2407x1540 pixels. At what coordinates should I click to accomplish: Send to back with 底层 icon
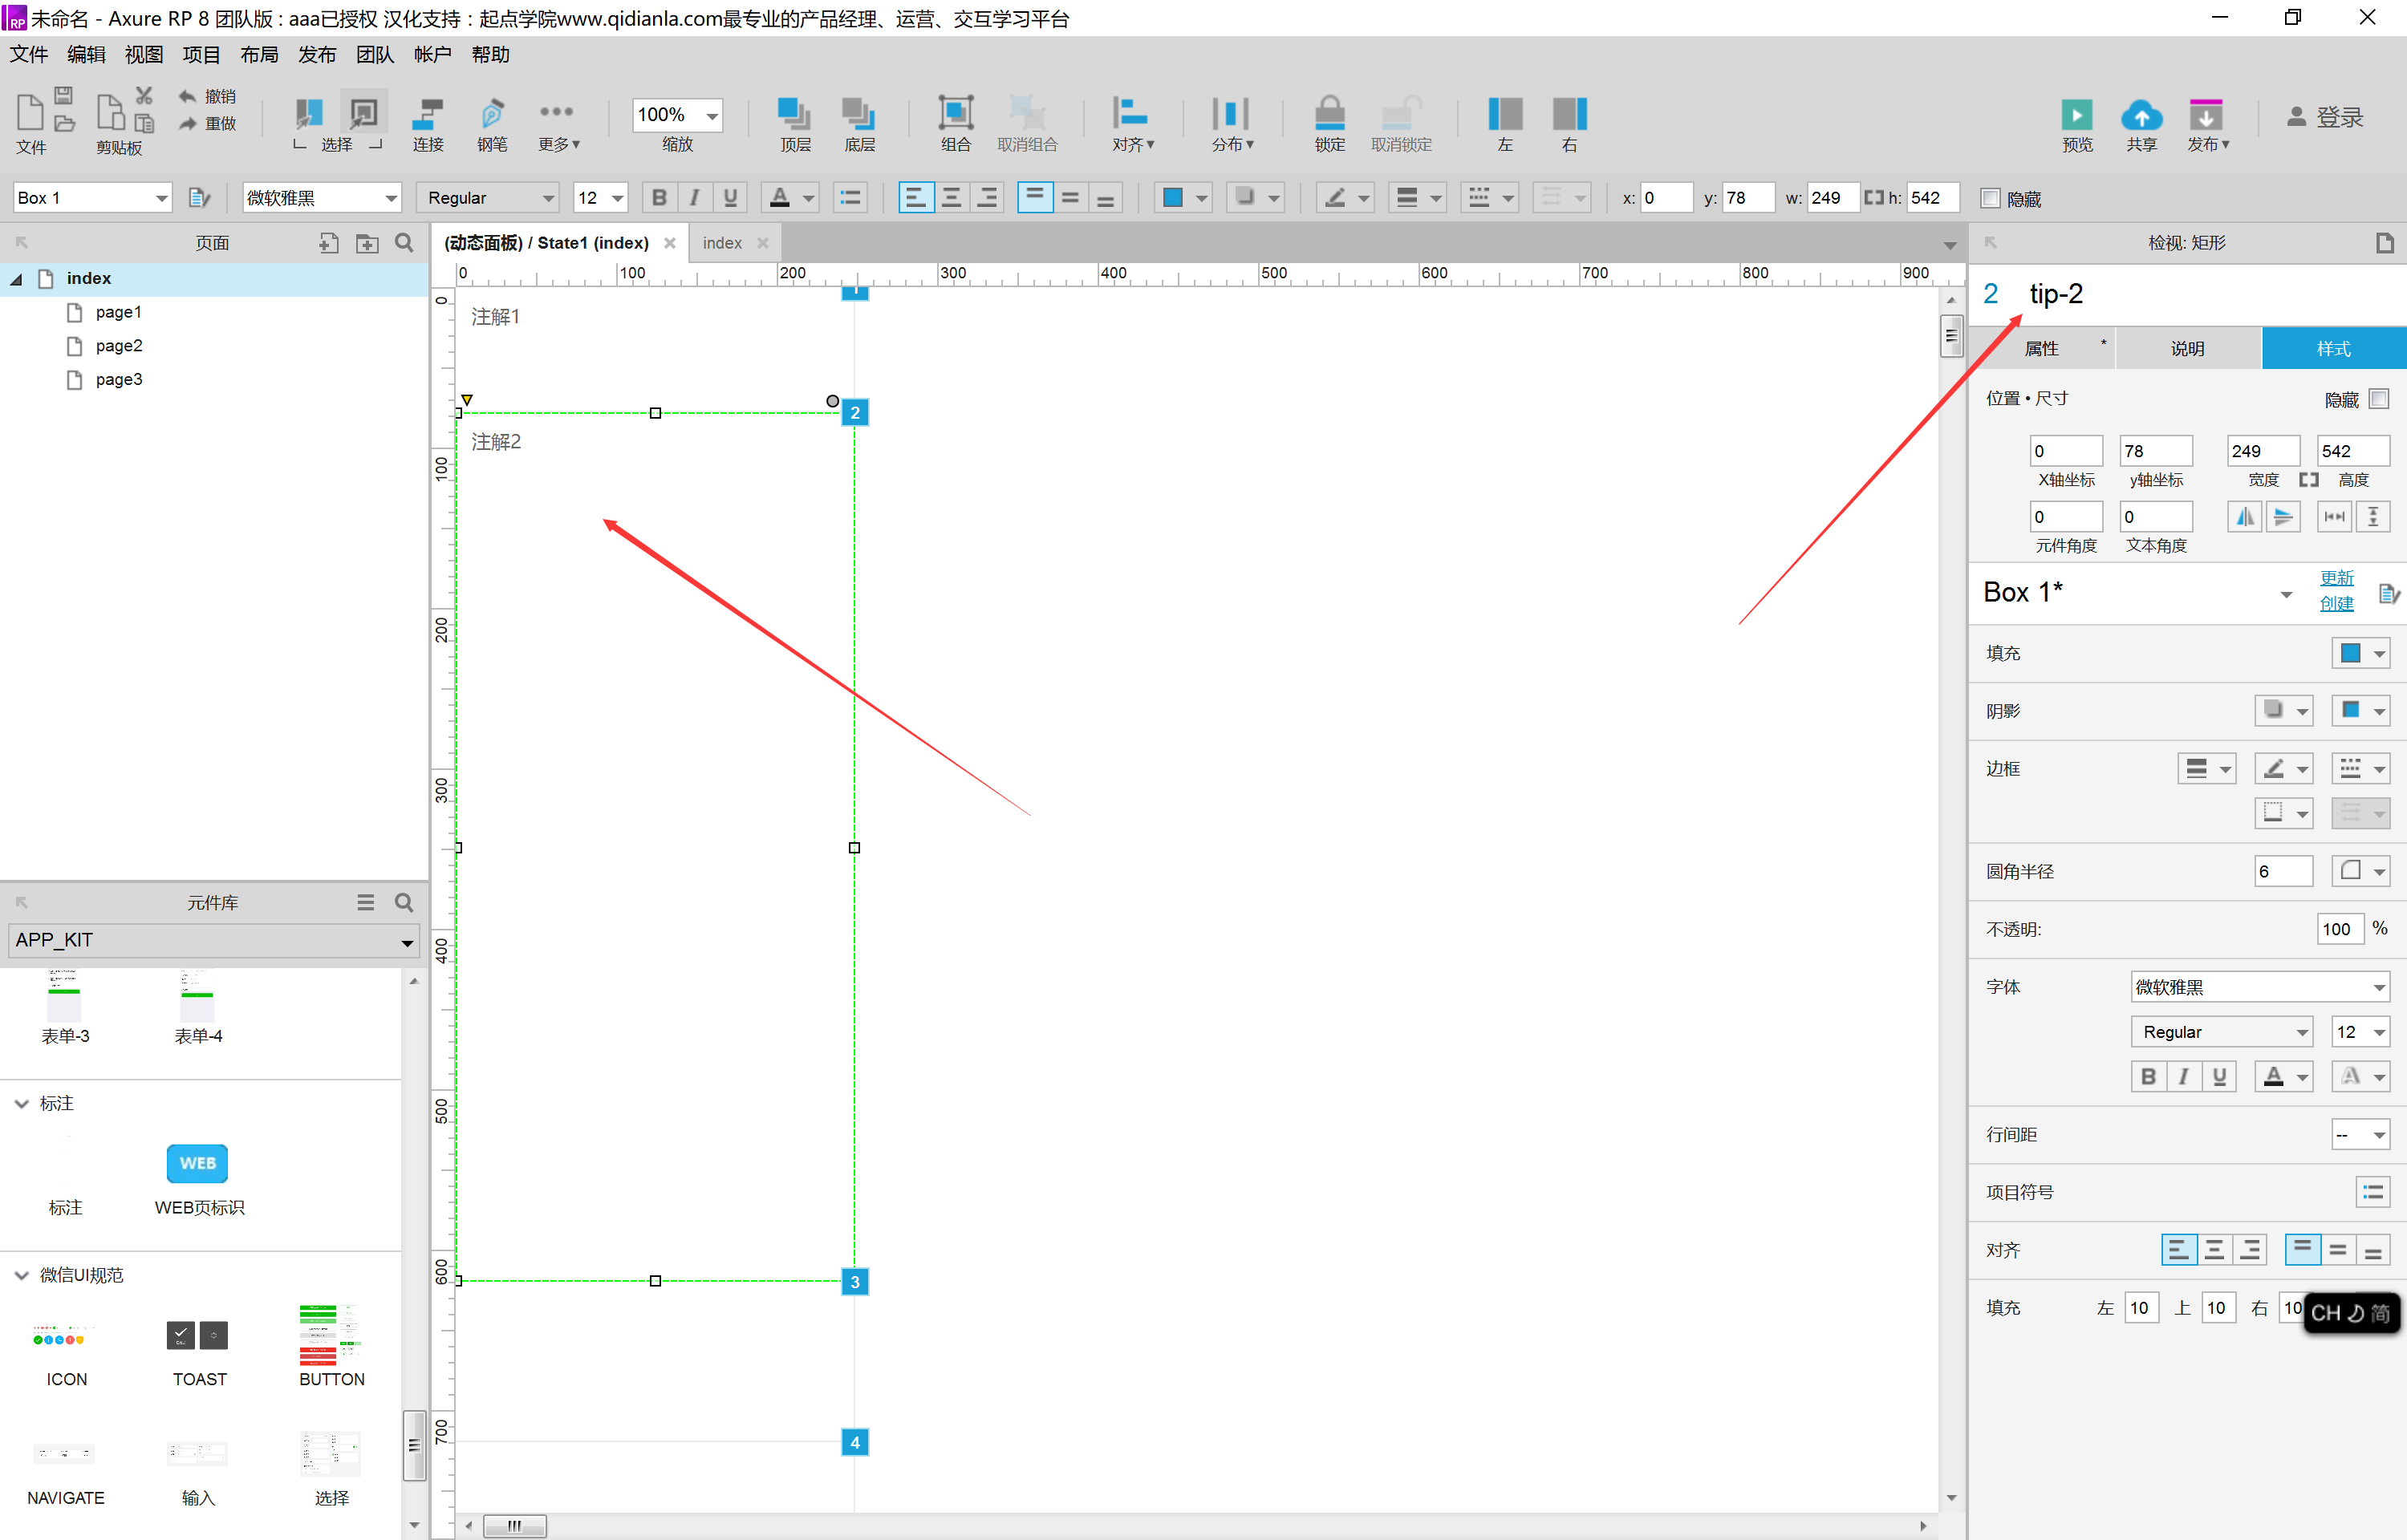pyautogui.click(x=859, y=114)
